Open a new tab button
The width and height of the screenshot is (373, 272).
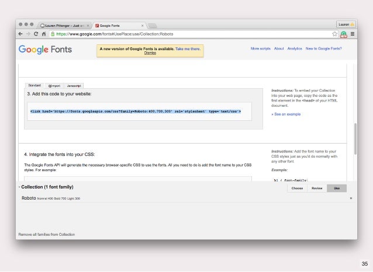(x=152, y=26)
